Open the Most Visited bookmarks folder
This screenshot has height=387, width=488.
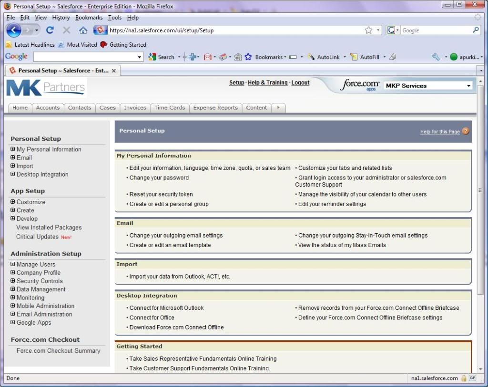[78, 45]
